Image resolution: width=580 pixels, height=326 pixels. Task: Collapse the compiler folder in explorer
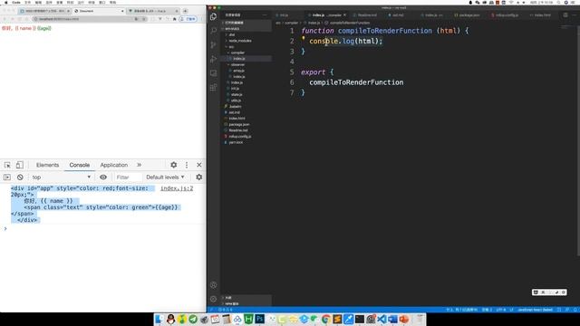(237, 53)
